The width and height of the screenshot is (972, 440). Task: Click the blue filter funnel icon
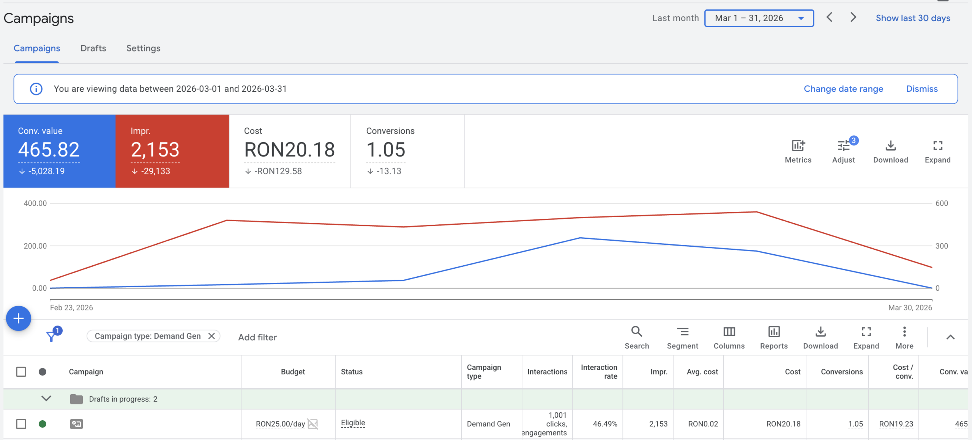click(x=51, y=336)
